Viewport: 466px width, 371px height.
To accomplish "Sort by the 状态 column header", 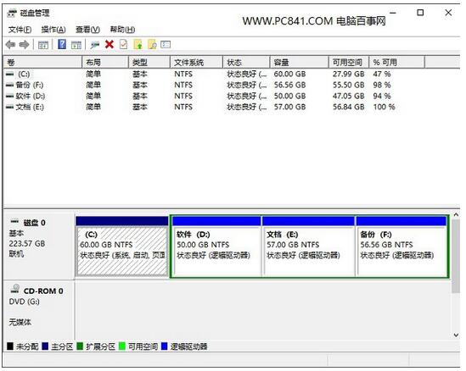I will pos(247,63).
